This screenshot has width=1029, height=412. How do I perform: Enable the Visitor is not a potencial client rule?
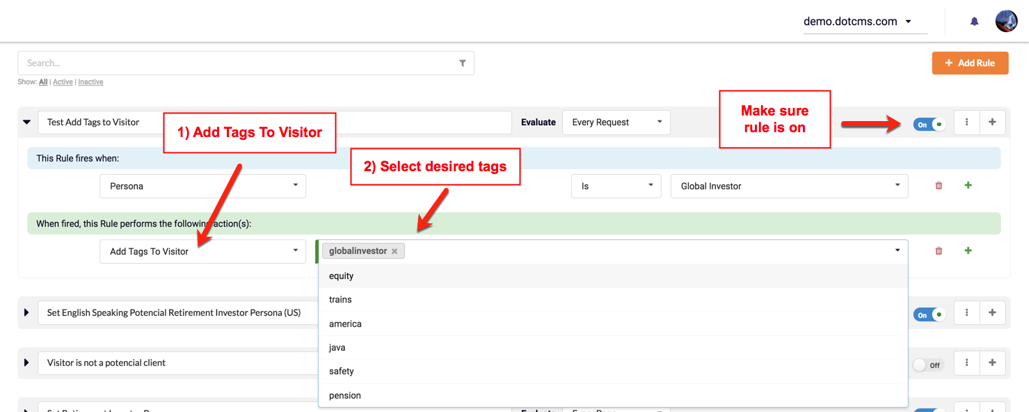point(927,365)
